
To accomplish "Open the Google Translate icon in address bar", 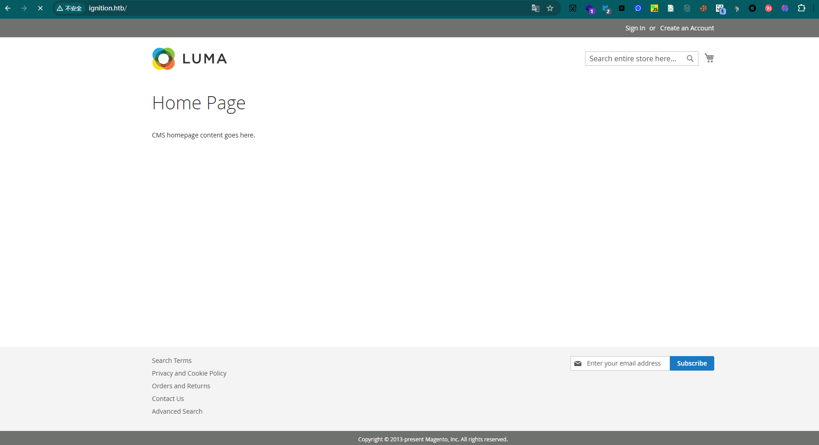I will [x=536, y=8].
